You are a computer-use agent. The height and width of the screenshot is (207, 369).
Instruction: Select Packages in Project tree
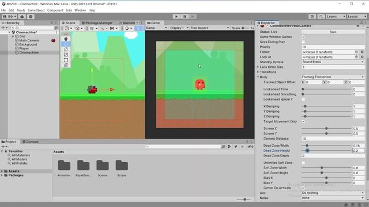coord(16,175)
